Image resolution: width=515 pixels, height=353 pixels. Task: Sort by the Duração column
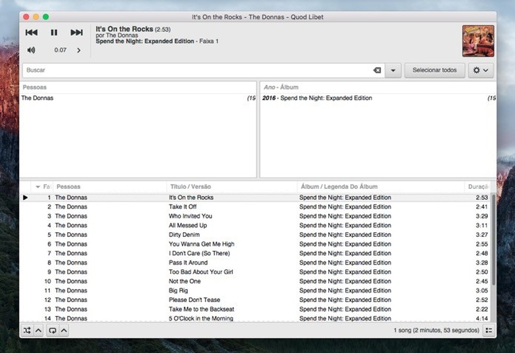tap(477, 187)
